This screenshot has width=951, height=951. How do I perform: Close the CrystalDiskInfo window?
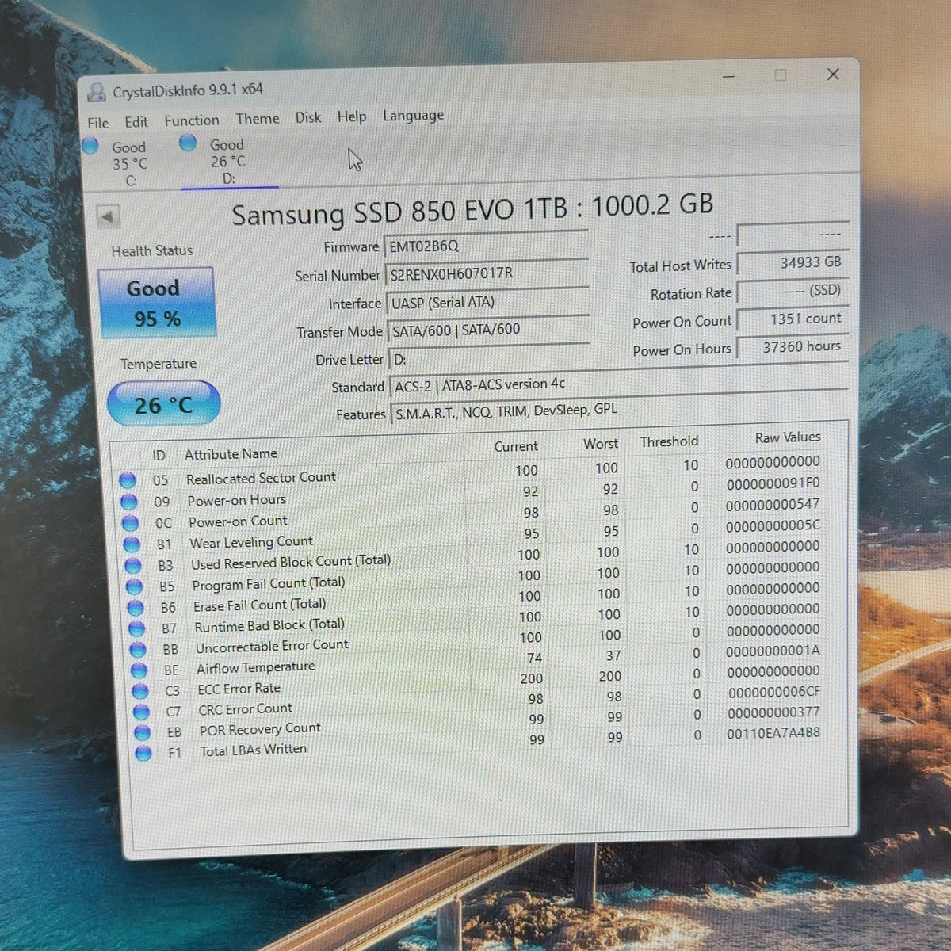tap(833, 74)
